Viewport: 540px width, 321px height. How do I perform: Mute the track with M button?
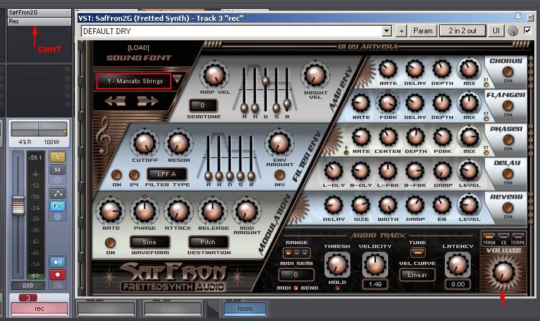click(57, 169)
